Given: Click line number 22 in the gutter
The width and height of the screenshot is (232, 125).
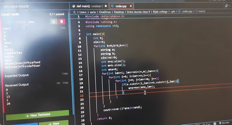Looking at the screenshot, I should 82,95.
